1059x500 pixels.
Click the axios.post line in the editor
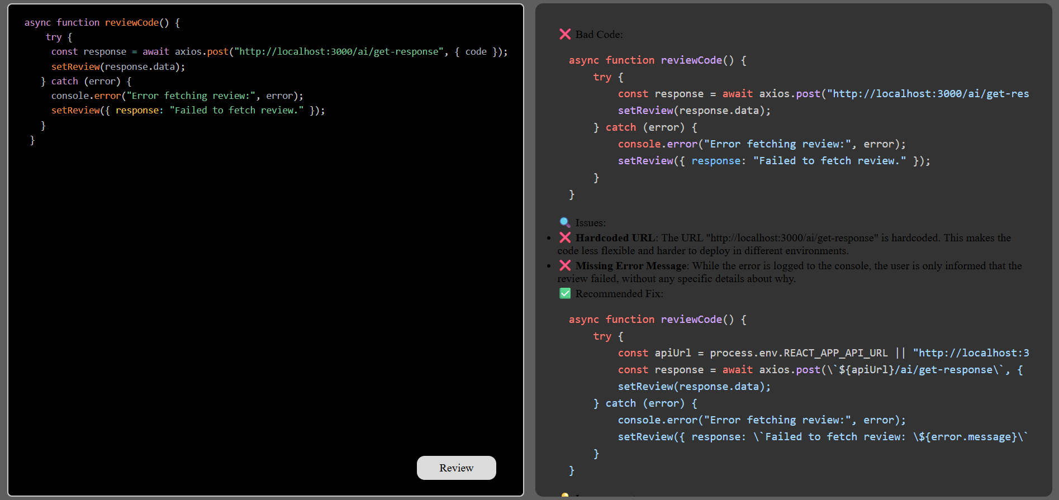(279, 51)
